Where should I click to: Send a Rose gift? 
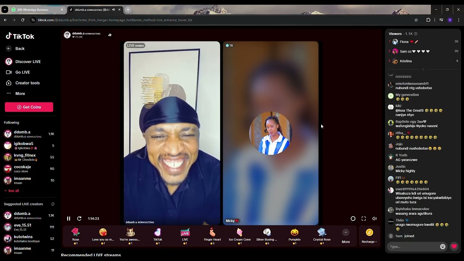[75, 236]
